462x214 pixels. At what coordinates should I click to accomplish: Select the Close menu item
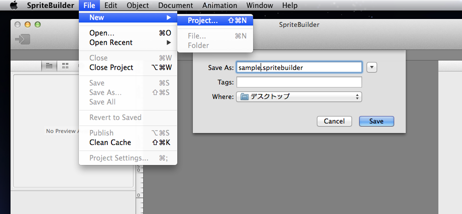click(x=128, y=58)
